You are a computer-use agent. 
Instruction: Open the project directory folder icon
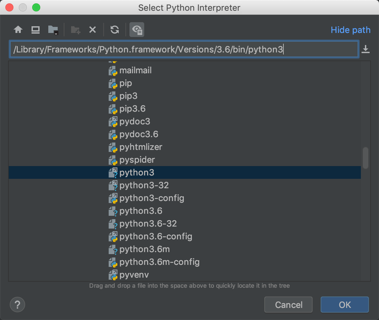[53, 30]
